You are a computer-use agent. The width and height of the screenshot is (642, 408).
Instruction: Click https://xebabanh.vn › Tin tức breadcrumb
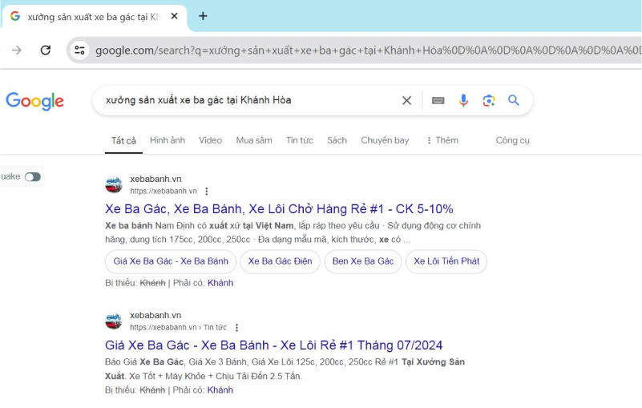pos(178,328)
